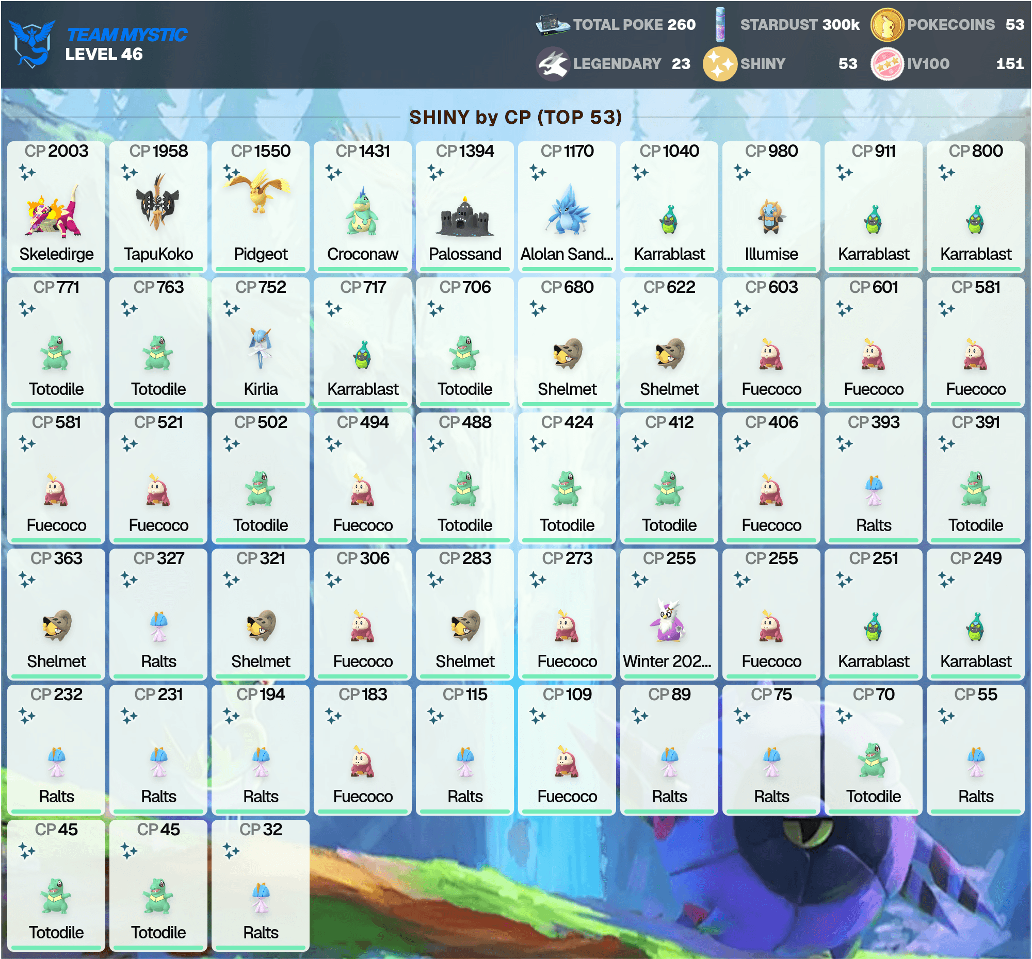Select the CP 680 Shelmet sprite
This screenshot has width=1032, height=959.
567,353
